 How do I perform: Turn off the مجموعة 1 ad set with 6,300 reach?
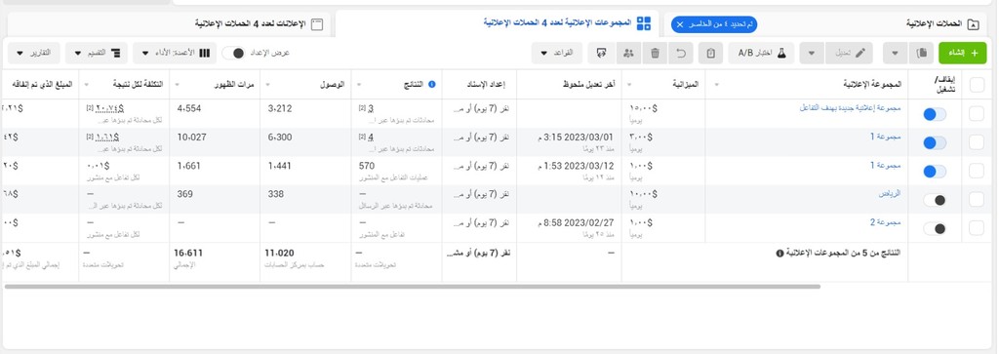pyautogui.click(x=935, y=143)
